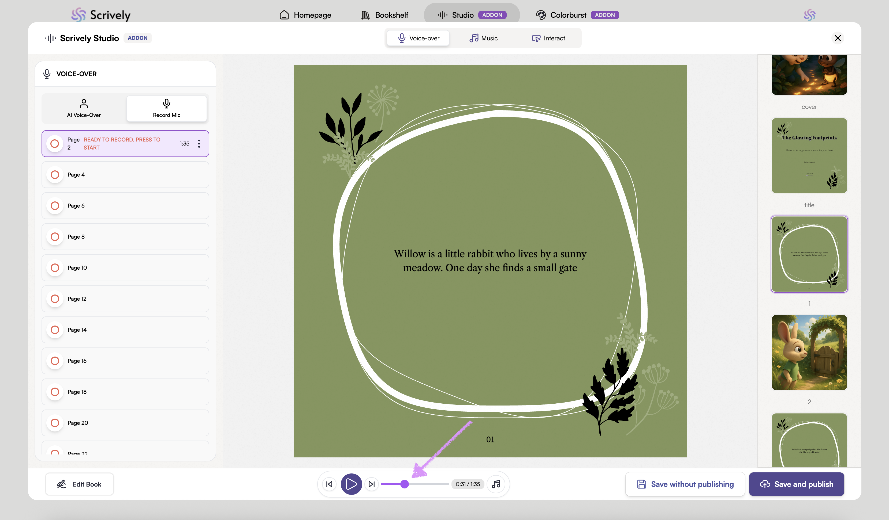Open the three-dot menu for Page 2
Screen dimensions: 889x520
click(199, 143)
